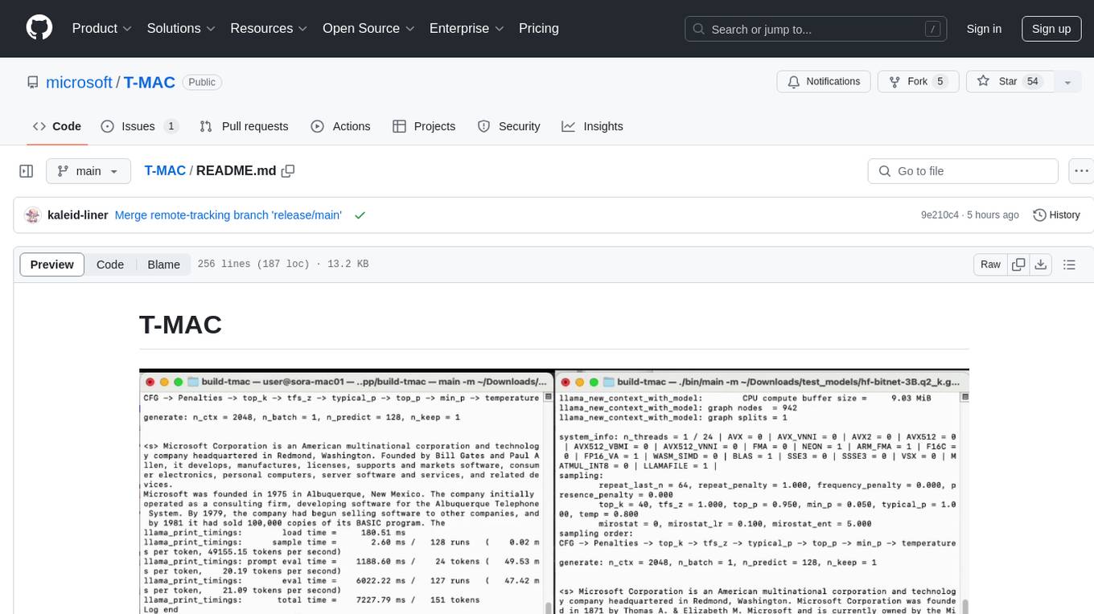Open the Merge remote-tracking branch commit
The width and height of the screenshot is (1094, 614).
(x=228, y=215)
